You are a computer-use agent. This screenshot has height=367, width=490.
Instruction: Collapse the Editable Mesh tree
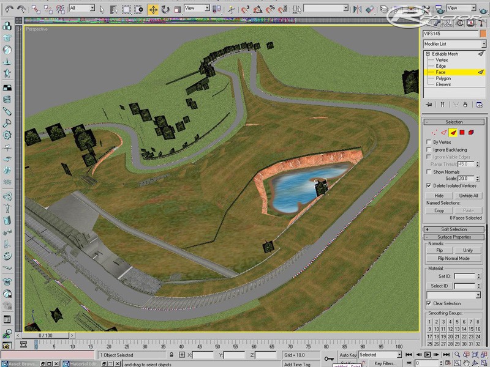tap(426, 54)
